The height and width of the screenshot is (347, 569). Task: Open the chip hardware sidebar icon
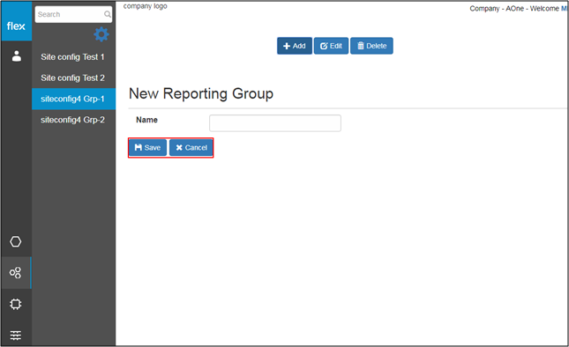click(16, 304)
